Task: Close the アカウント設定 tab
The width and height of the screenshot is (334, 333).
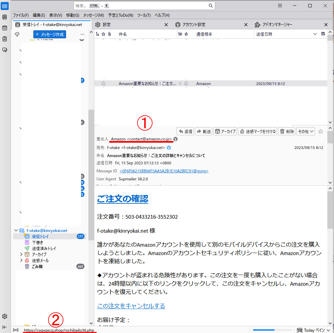Action: point(246,25)
